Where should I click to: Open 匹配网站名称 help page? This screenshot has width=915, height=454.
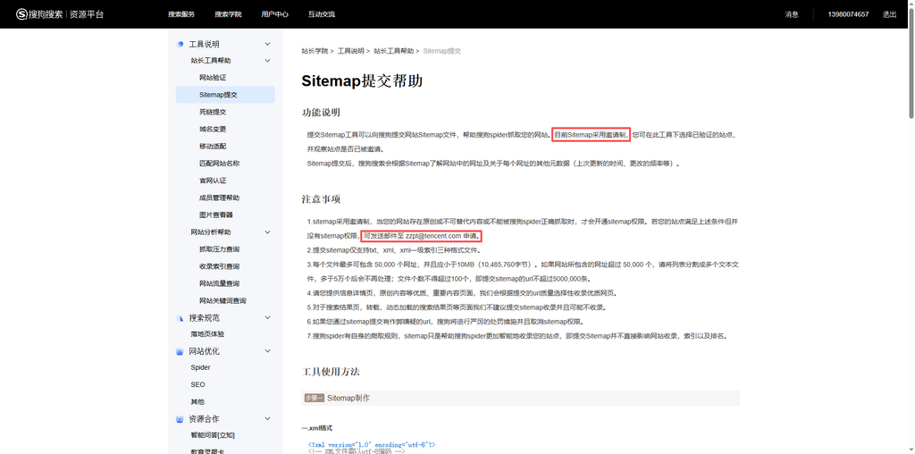pos(220,164)
